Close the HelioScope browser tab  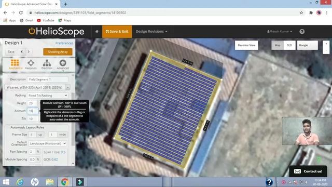click(57, 4)
